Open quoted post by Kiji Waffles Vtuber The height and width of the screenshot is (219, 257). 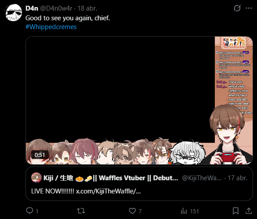tap(139, 184)
